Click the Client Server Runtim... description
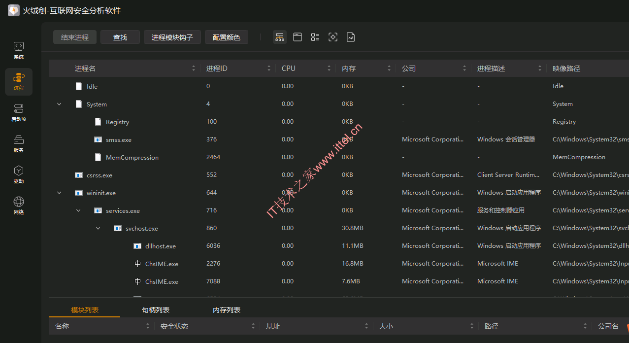The height and width of the screenshot is (343, 629). coord(508,175)
